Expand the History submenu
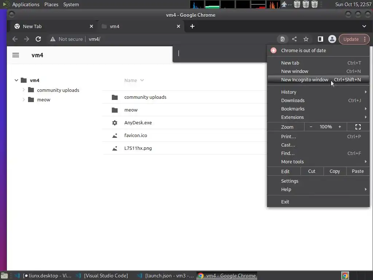 click(318, 92)
